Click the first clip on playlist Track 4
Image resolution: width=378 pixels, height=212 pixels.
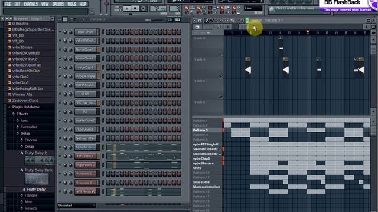click(248, 67)
